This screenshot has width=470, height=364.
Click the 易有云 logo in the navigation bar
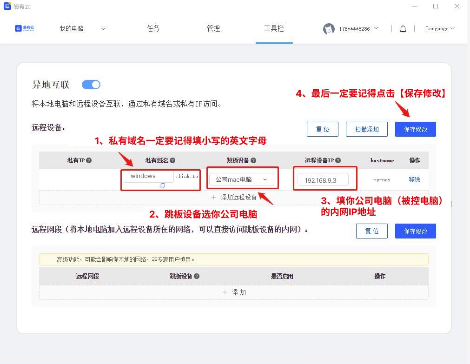tap(24, 28)
